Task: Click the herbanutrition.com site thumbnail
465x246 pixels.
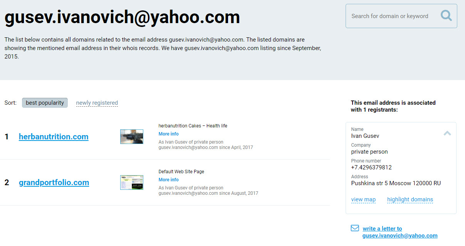Action: tap(132, 137)
